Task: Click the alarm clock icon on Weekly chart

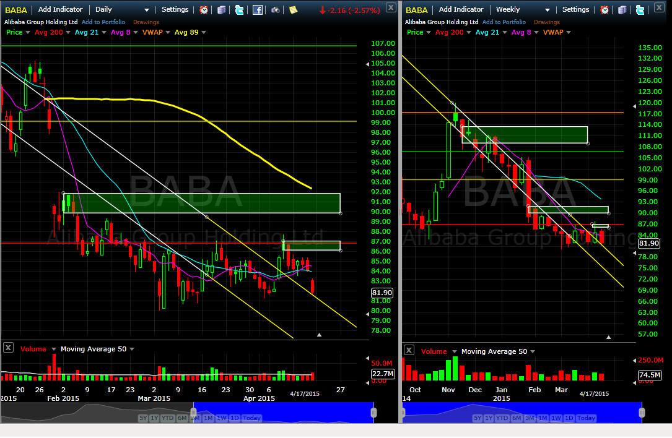Action: tap(604, 9)
